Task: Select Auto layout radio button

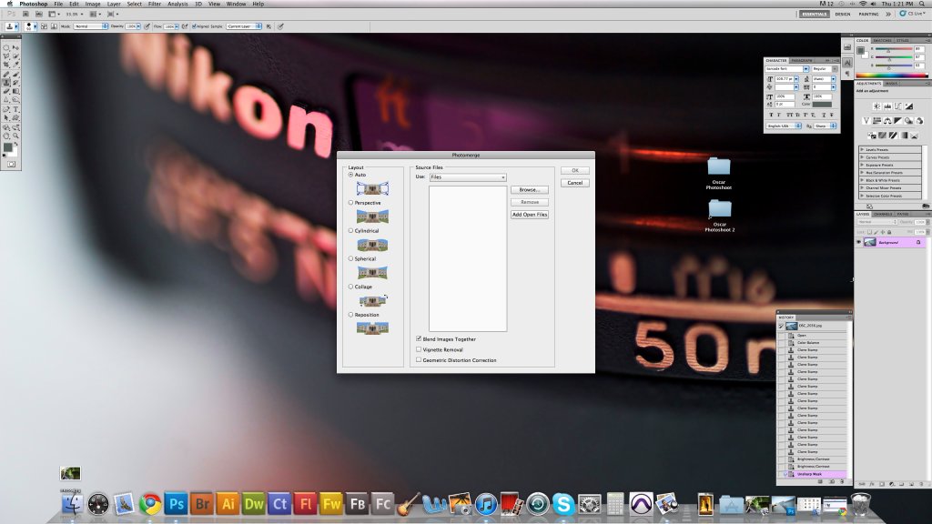Action: coord(350,175)
